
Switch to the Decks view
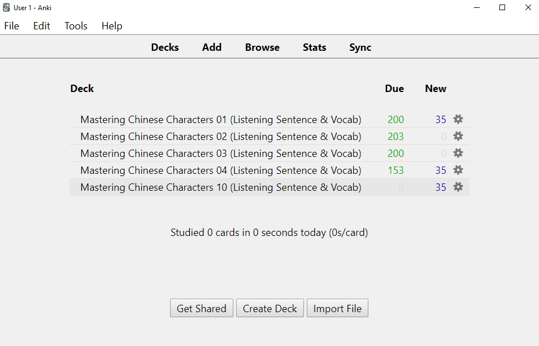pyautogui.click(x=165, y=47)
